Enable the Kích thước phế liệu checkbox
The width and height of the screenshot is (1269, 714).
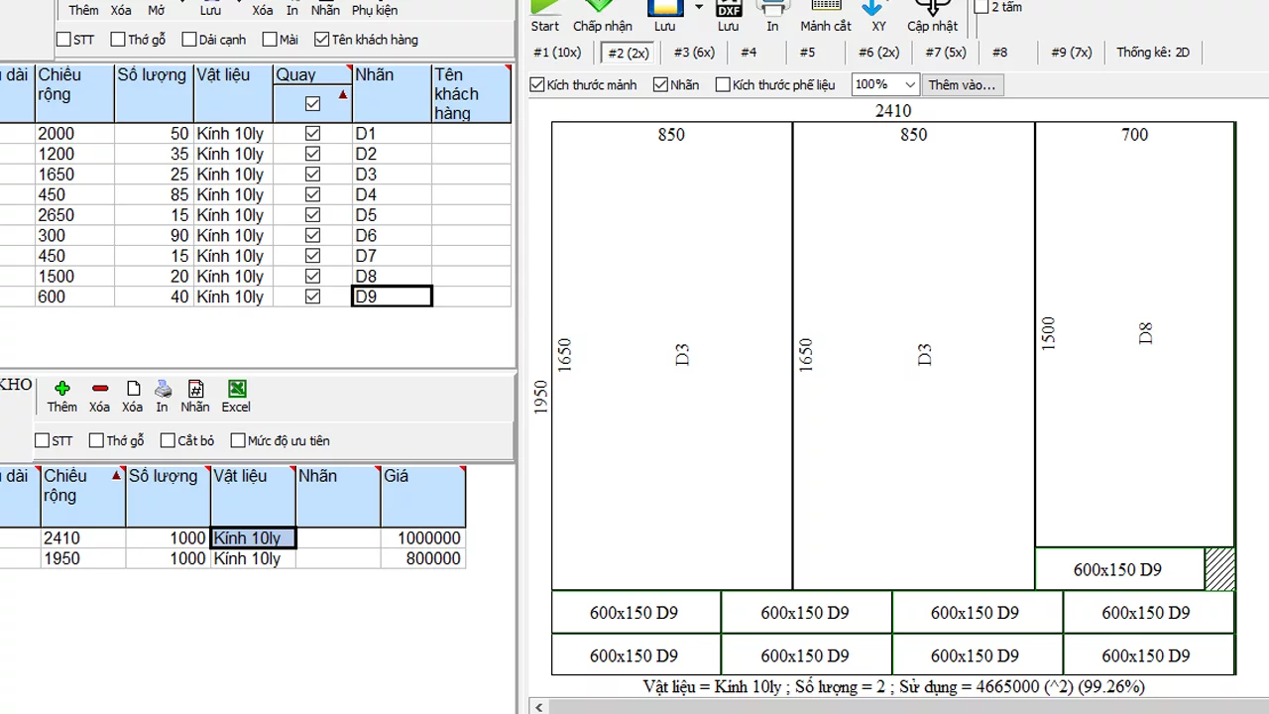coord(723,85)
